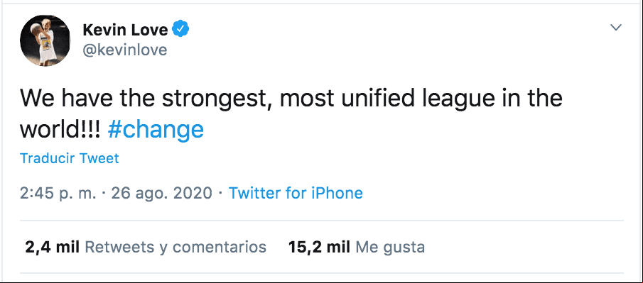Open the Kevin Love display name
This screenshot has height=283, width=643.
click(126, 30)
